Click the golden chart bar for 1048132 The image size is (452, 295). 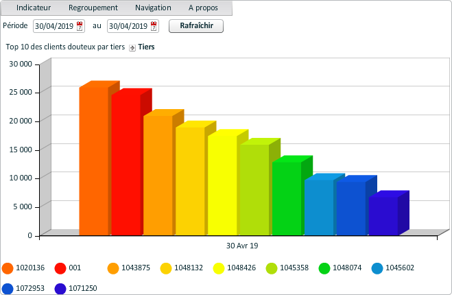[x=190, y=181]
